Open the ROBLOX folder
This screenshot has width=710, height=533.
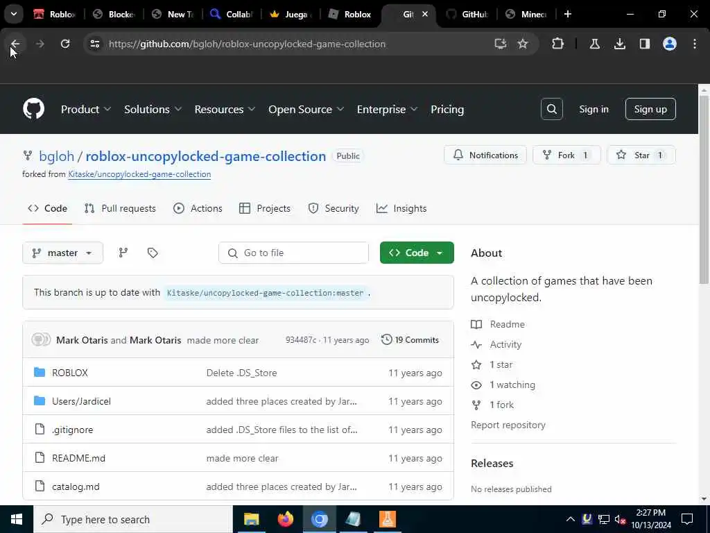(70, 373)
